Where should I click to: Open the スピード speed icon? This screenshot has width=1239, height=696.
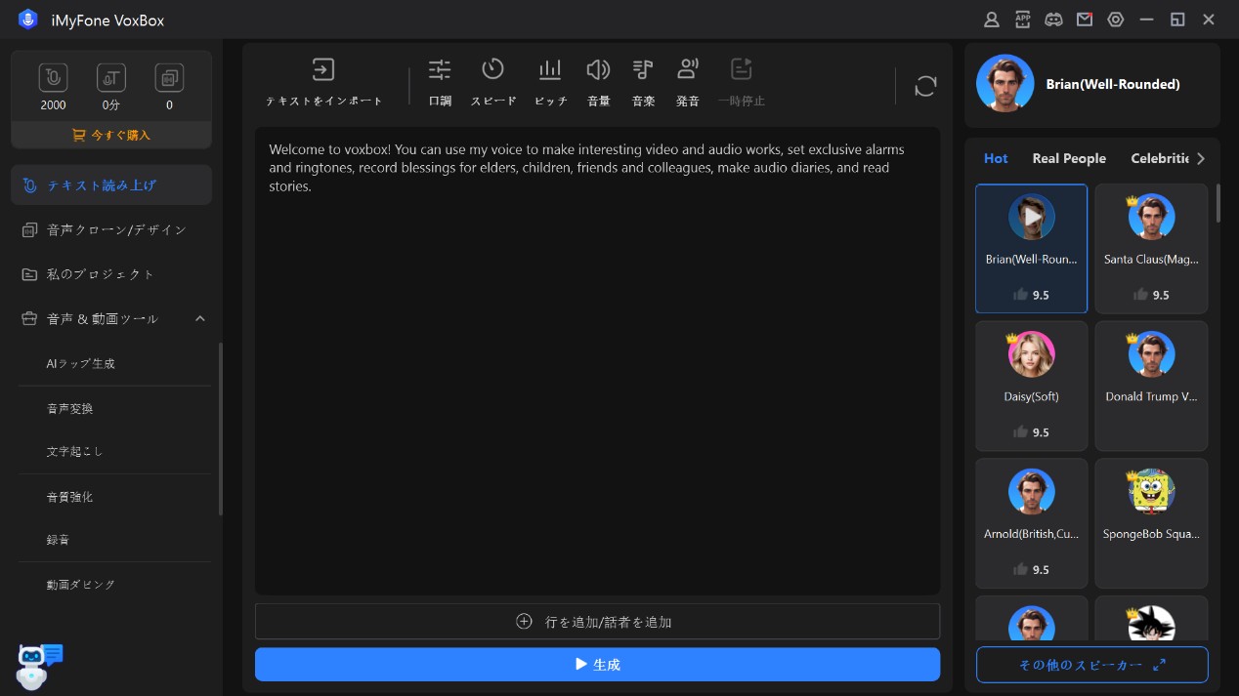click(x=492, y=69)
